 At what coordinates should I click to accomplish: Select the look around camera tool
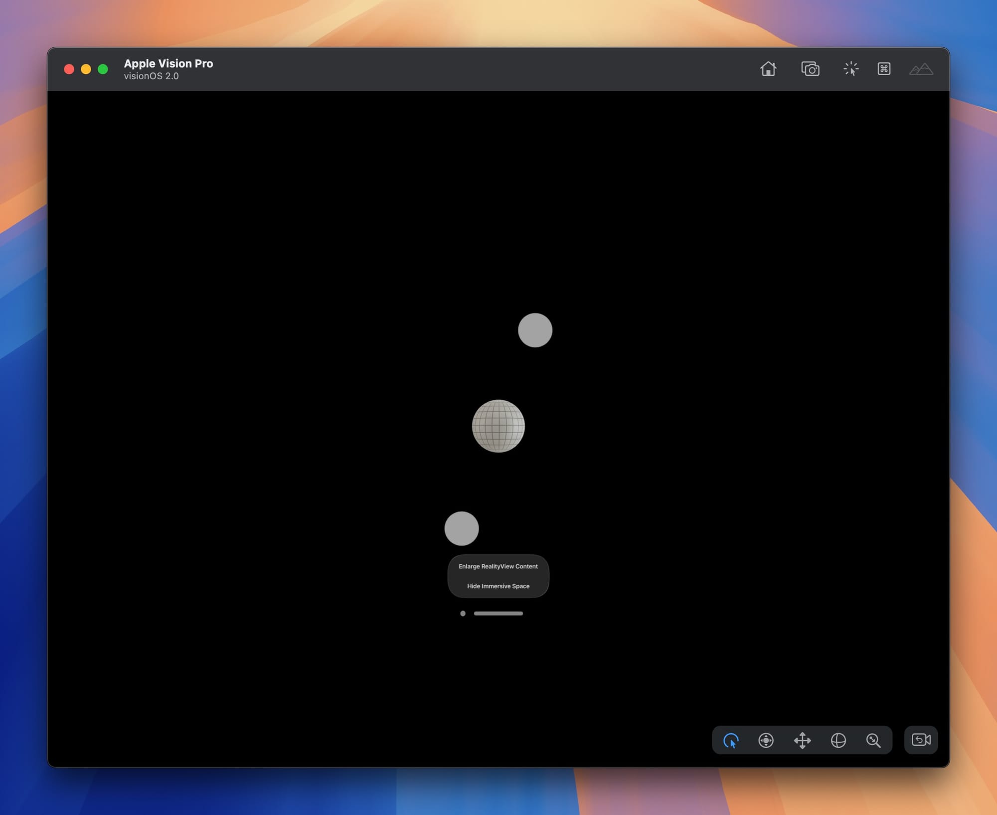click(766, 740)
